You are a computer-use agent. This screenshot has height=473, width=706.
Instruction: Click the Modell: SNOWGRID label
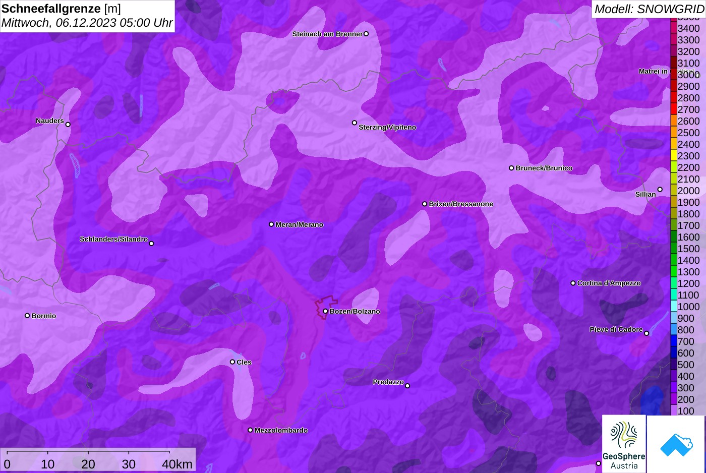click(x=649, y=9)
